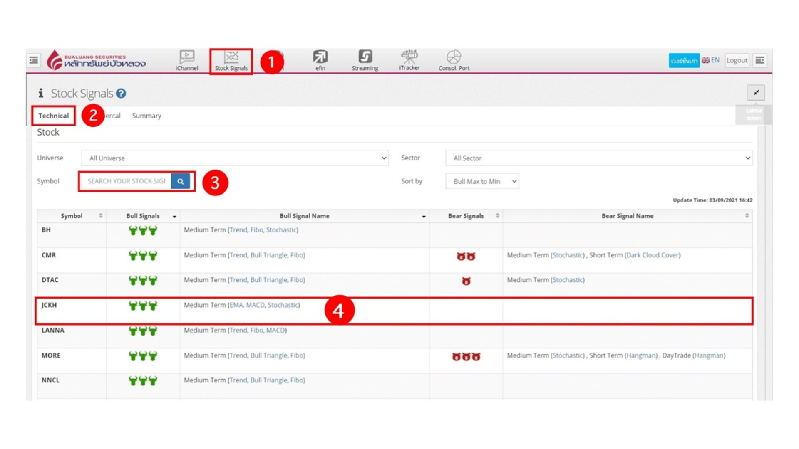The height and width of the screenshot is (449, 799).
Task: Open the left hamburger menu icon
Action: (x=34, y=60)
